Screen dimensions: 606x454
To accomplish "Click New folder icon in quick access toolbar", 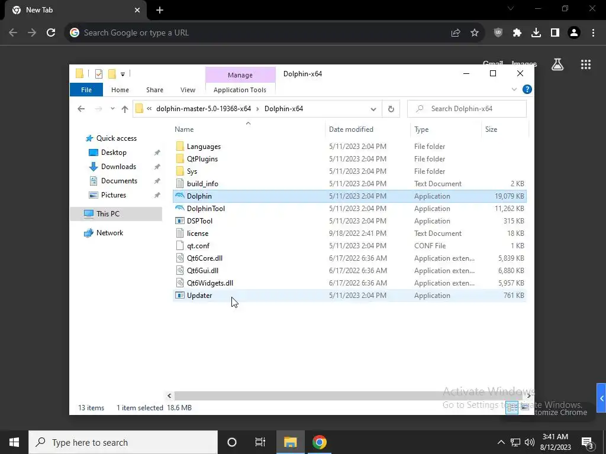I will click(x=112, y=74).
